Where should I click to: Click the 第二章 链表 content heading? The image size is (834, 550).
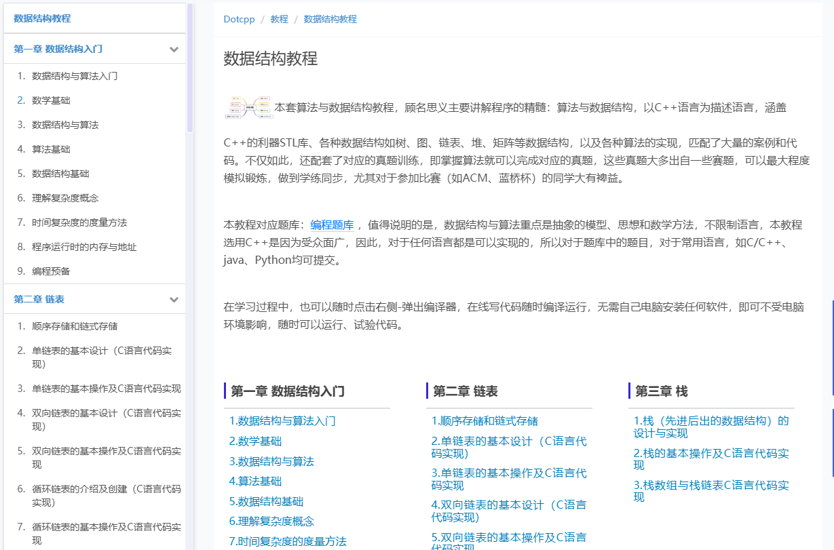pyautogui.click(x=466, y=391)
